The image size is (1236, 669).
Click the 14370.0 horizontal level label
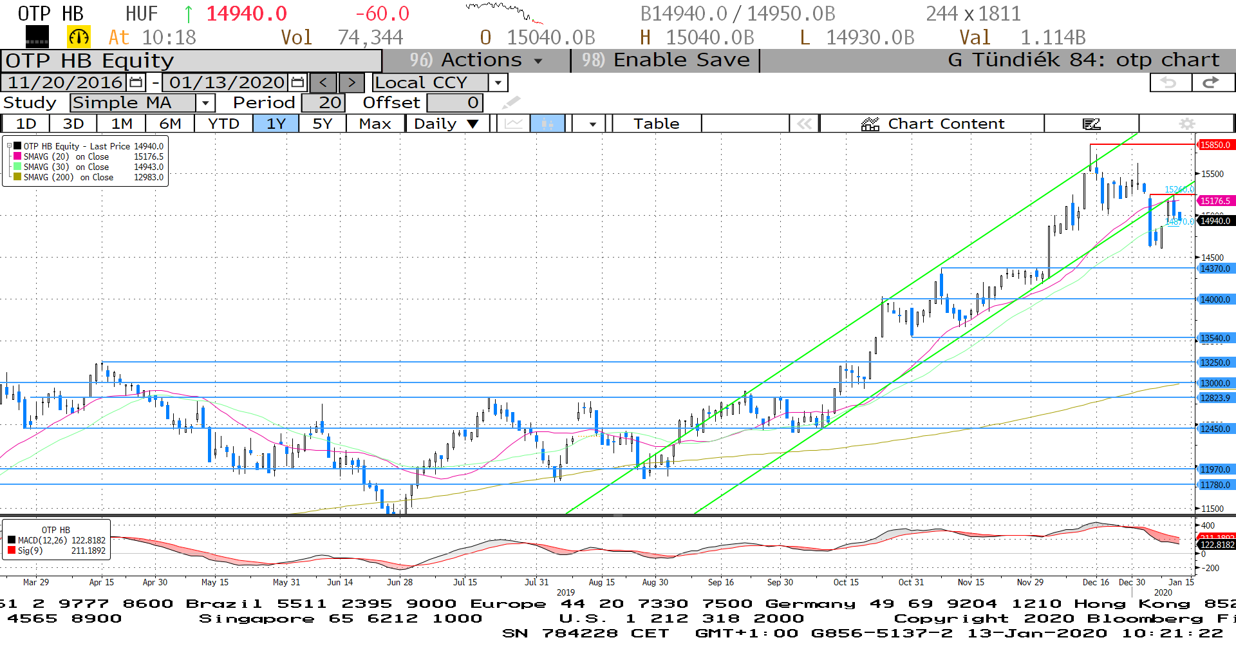click(x=1215, y=269)
